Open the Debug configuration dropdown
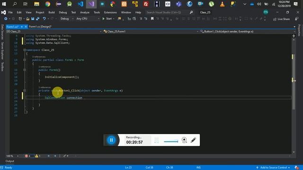Screen dimensions: 303x170 point(67,19)
